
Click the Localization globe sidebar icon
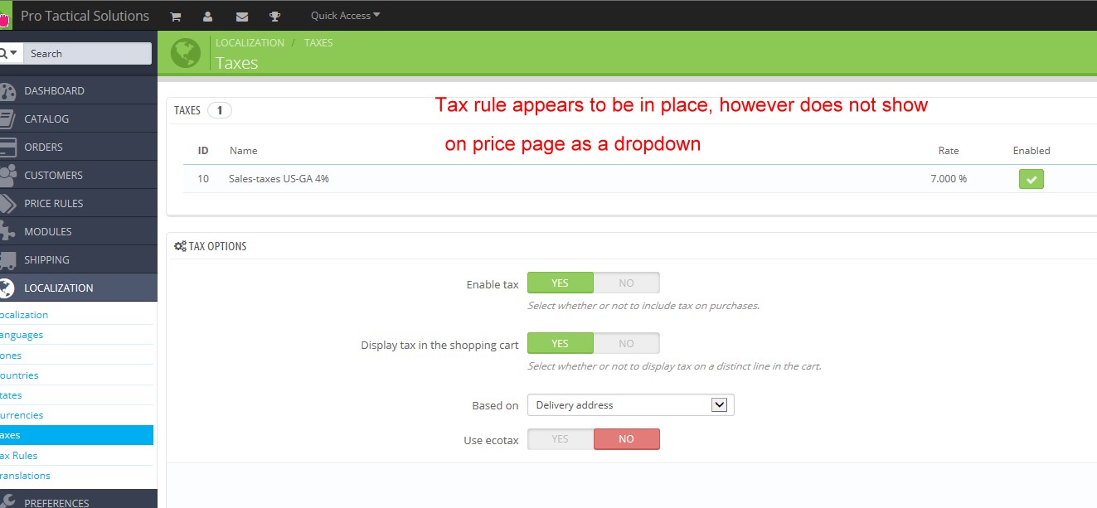tap(7, 288)
